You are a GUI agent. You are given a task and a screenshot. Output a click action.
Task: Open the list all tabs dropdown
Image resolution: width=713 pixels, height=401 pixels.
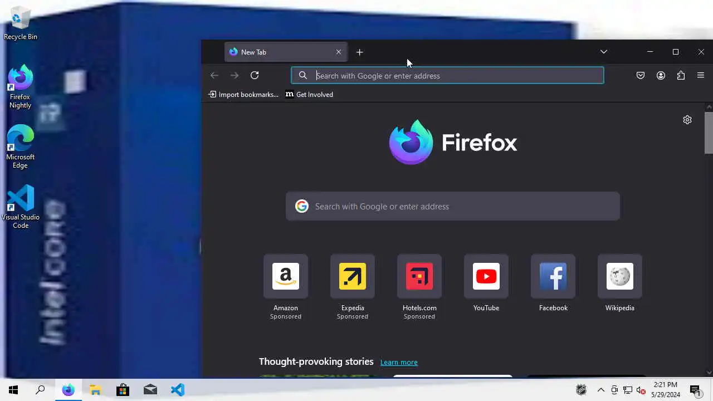604,52
